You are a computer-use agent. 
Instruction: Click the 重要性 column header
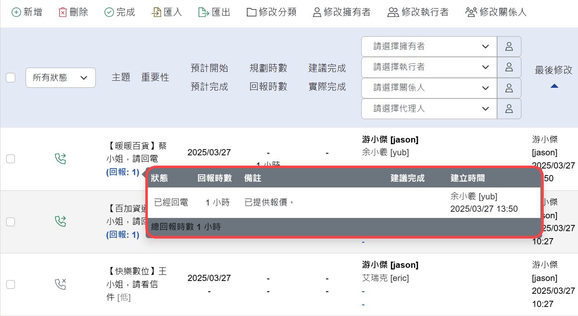click(x=155, y=77)
